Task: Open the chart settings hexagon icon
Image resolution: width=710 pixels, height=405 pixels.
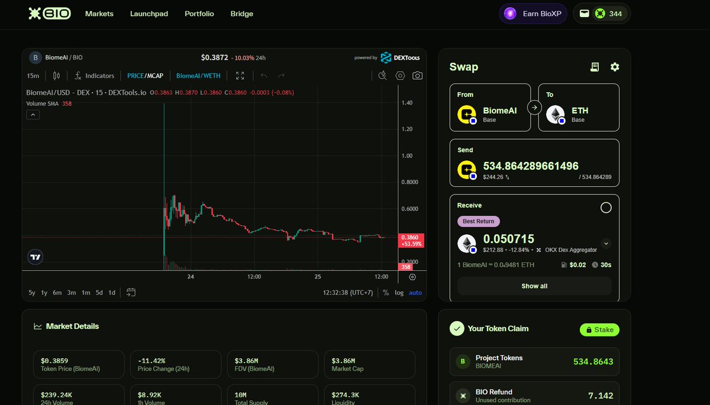Action: [x=401, y=76]
